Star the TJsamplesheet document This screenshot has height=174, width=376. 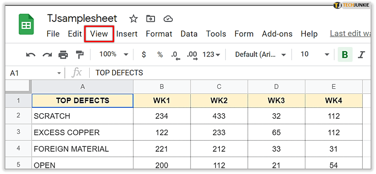point(133,19)
